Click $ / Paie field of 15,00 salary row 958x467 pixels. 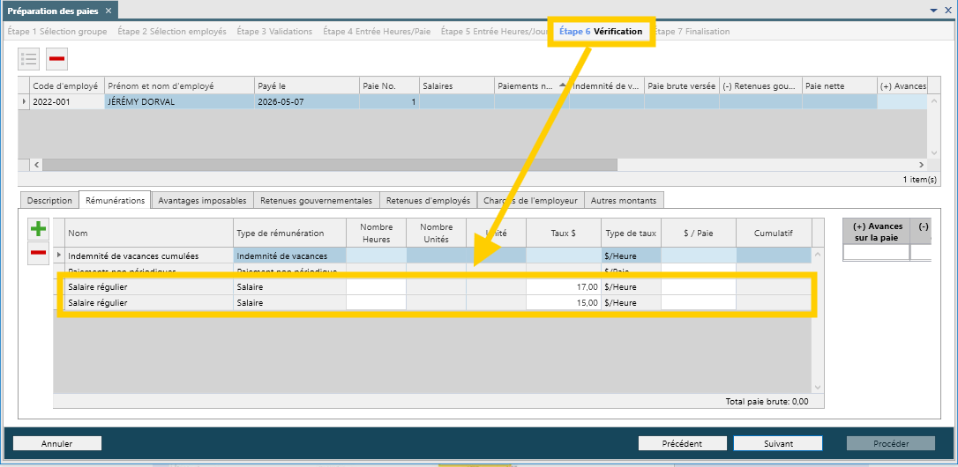pos(699,303)
